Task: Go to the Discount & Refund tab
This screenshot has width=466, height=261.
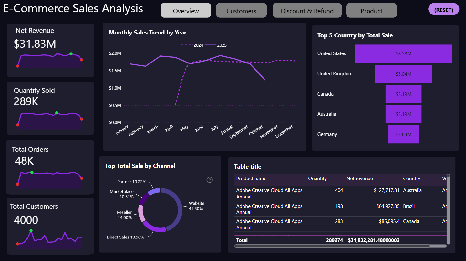Action: [307, 11]
